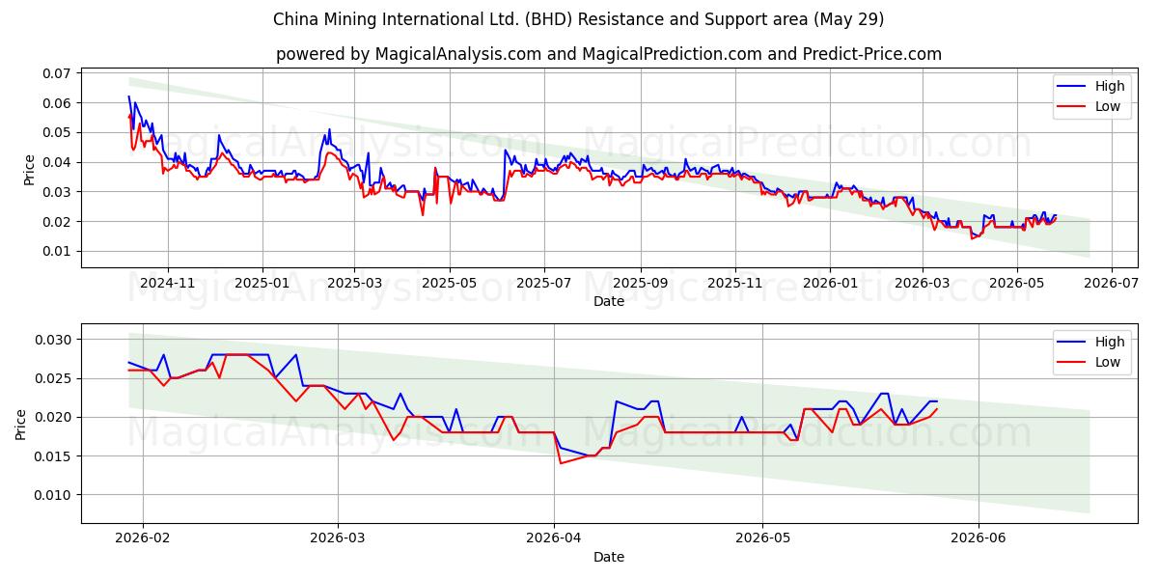Click the 2026-03 tick label in bottom chart
The image size is (1158, 579).
[x=338, y=539]
